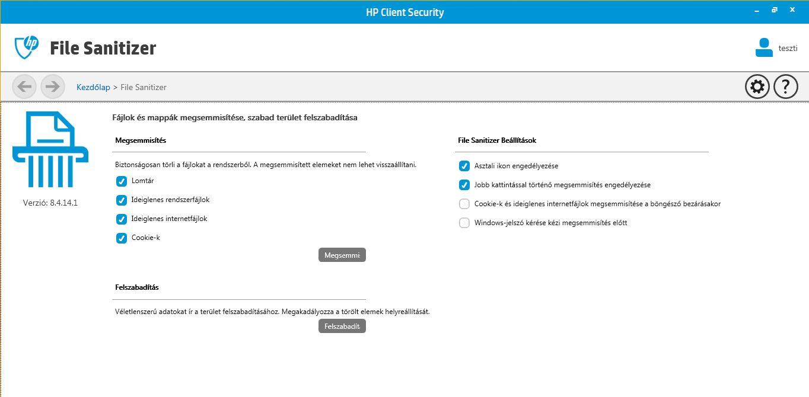Uncheck the Cookie-k checkbox
This screenshot has width=809, height=397.
point(122,238)
